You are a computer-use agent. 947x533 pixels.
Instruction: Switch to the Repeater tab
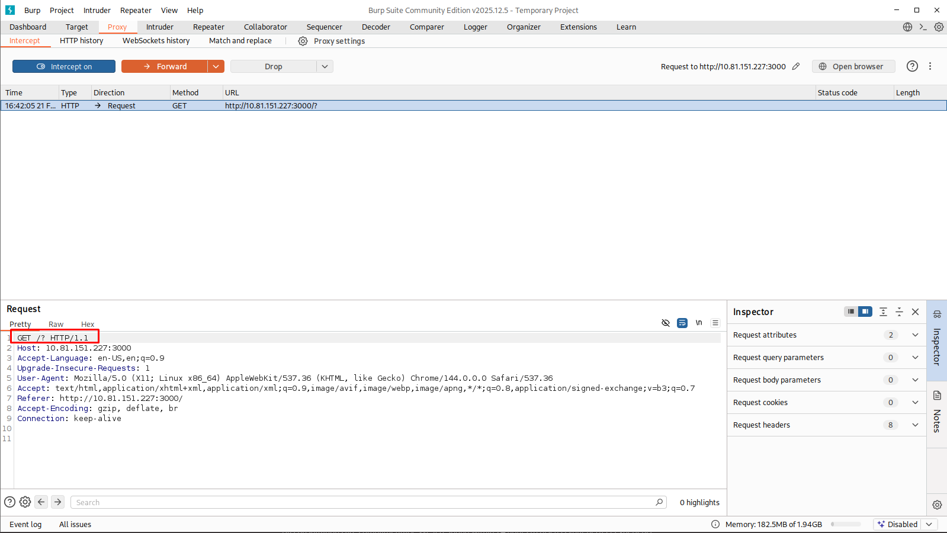tap(208, 27)
